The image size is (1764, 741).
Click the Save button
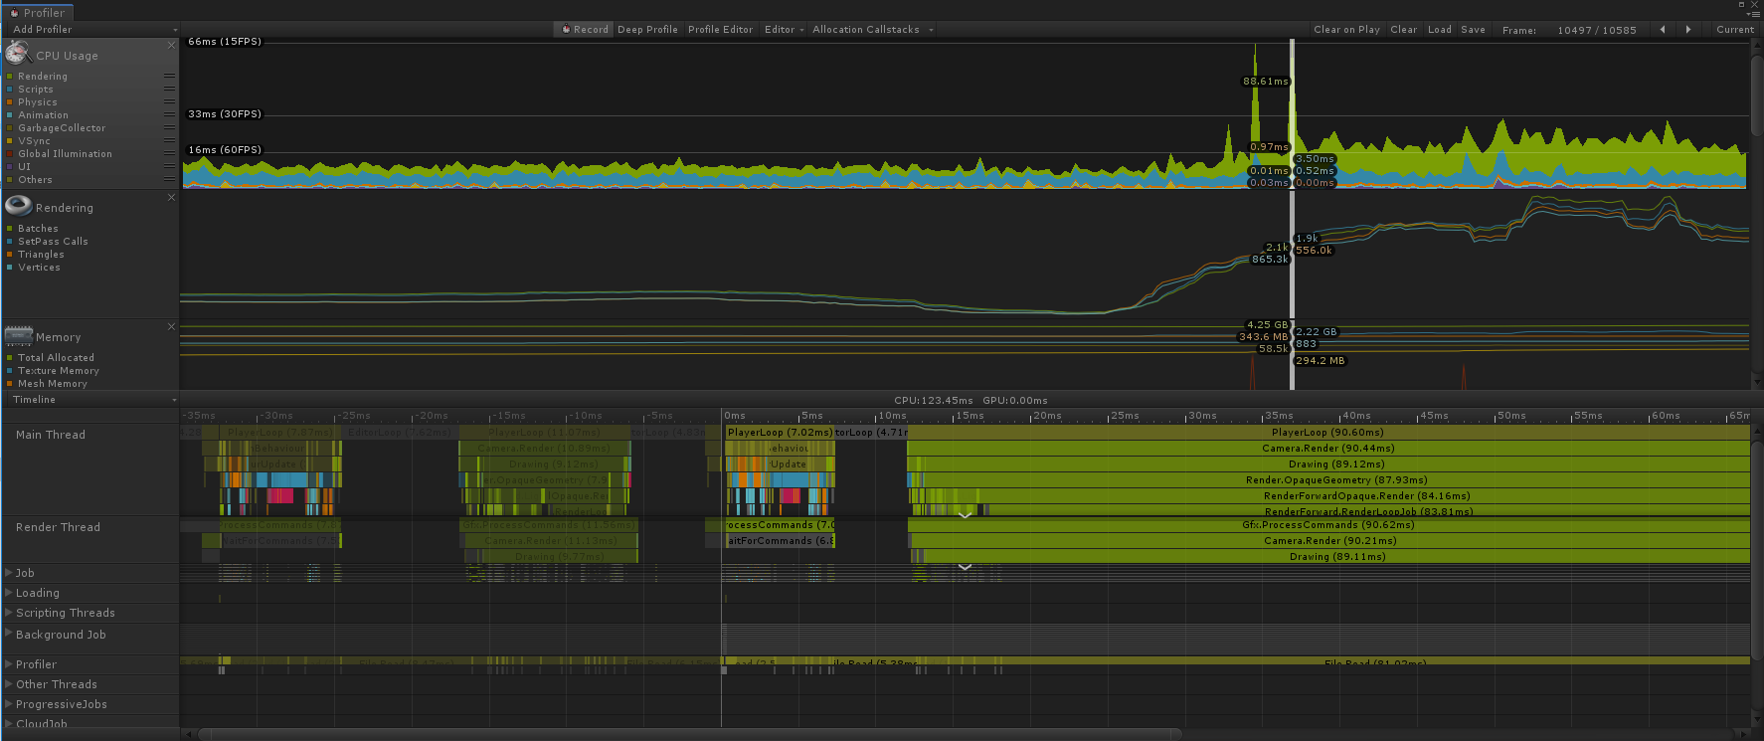pos(1473,30)
